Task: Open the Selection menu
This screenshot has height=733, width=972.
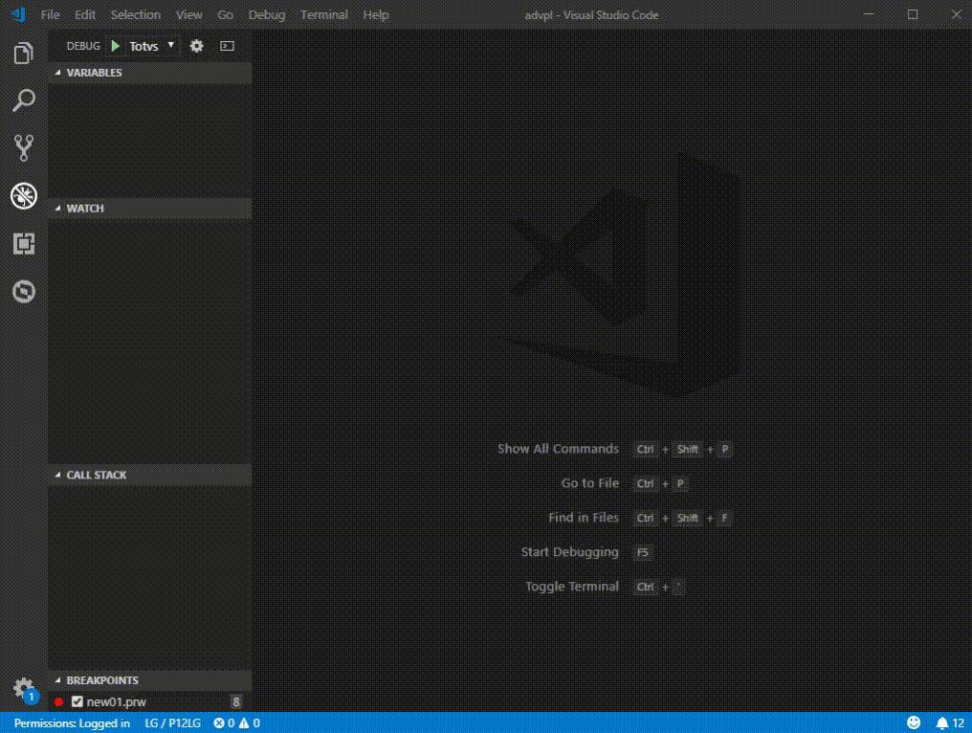Action: point(135,15)
